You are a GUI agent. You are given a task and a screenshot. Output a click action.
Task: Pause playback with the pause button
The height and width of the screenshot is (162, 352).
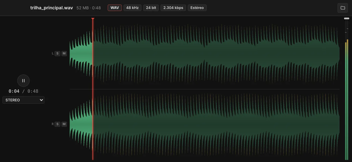click(23, 81)
